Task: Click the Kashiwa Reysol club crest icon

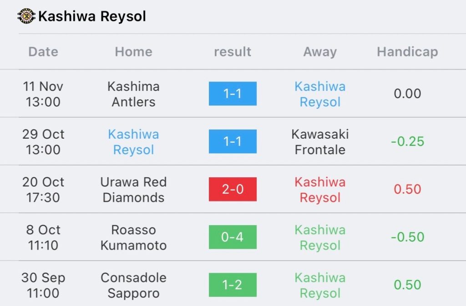Action: pyautogui.click(x=27, y=17)
